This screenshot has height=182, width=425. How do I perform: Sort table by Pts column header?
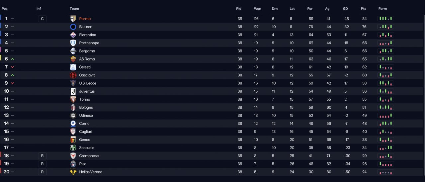click(x=363, y=9)
